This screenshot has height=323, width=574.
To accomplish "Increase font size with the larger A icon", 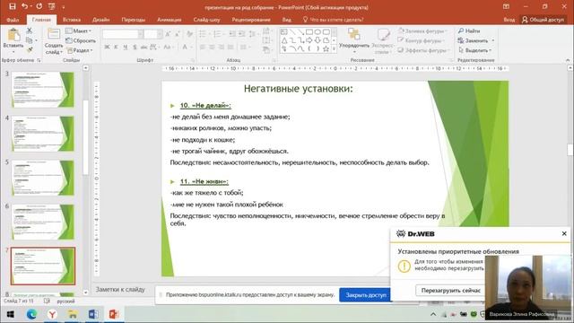I will pos(168,34).
